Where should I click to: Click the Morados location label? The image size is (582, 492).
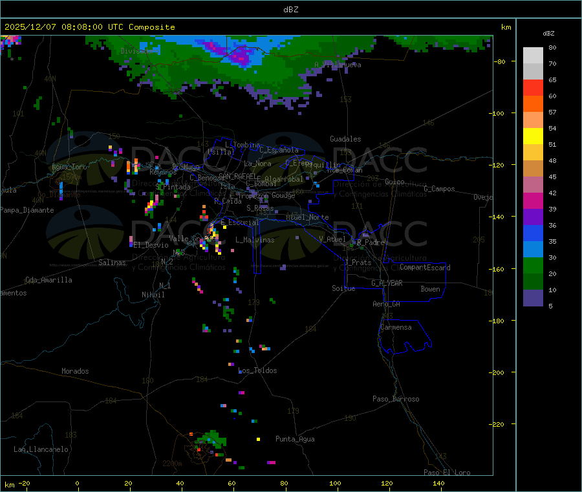click(x=75, y=371)
